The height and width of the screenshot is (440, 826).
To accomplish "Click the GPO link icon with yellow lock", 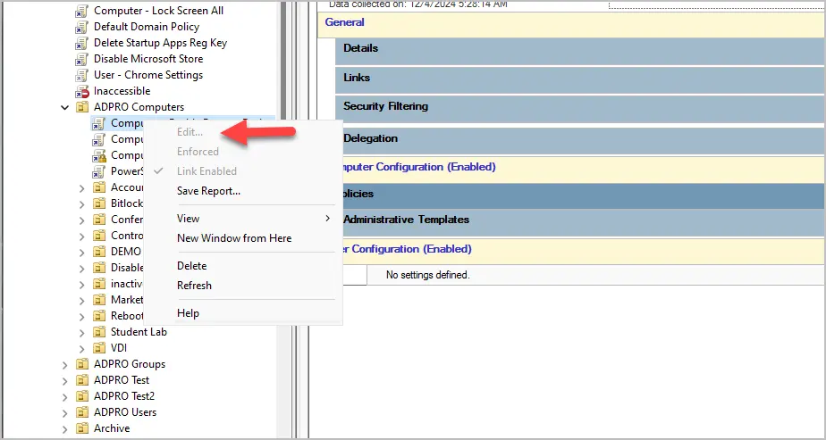I will [x=98, y=155].
